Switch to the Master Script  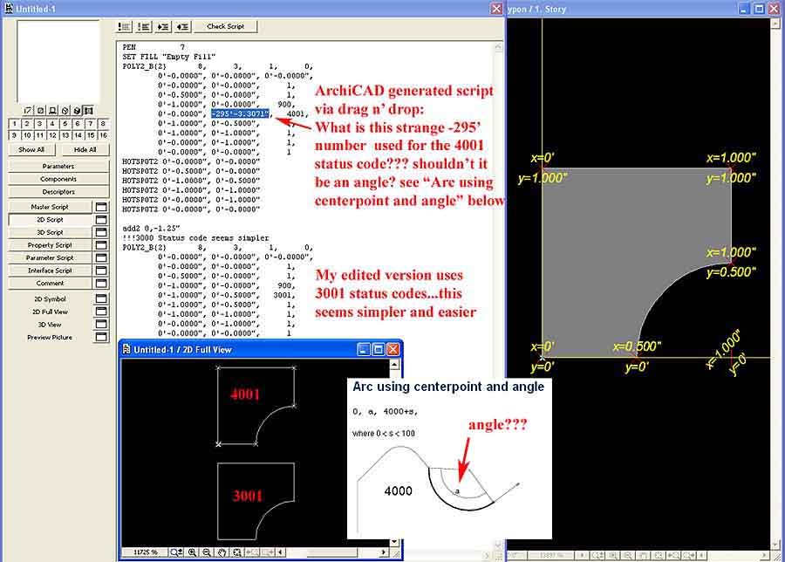pos(50,206)
